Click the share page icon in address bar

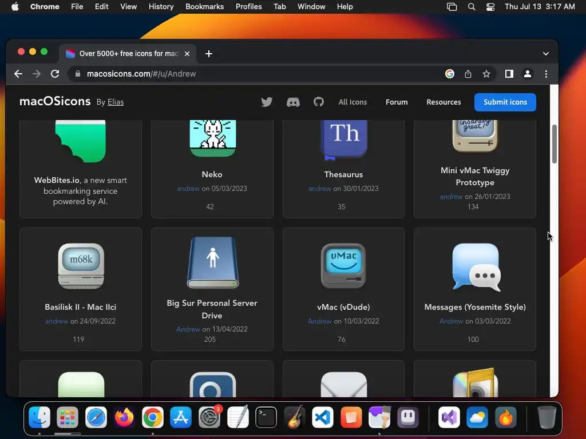468,74
